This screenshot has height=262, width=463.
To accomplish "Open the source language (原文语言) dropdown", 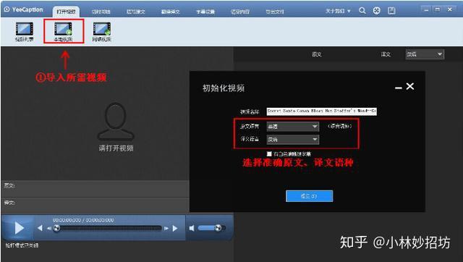I will point(292,127).
